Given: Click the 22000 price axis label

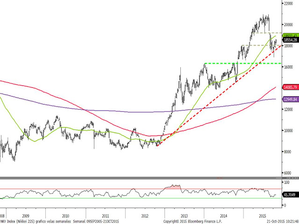Looking at the screenshot, I should 288,4.
